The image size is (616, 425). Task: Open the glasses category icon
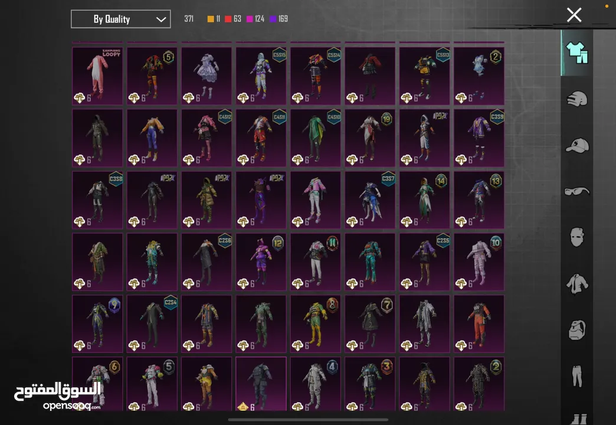[577, 191]
